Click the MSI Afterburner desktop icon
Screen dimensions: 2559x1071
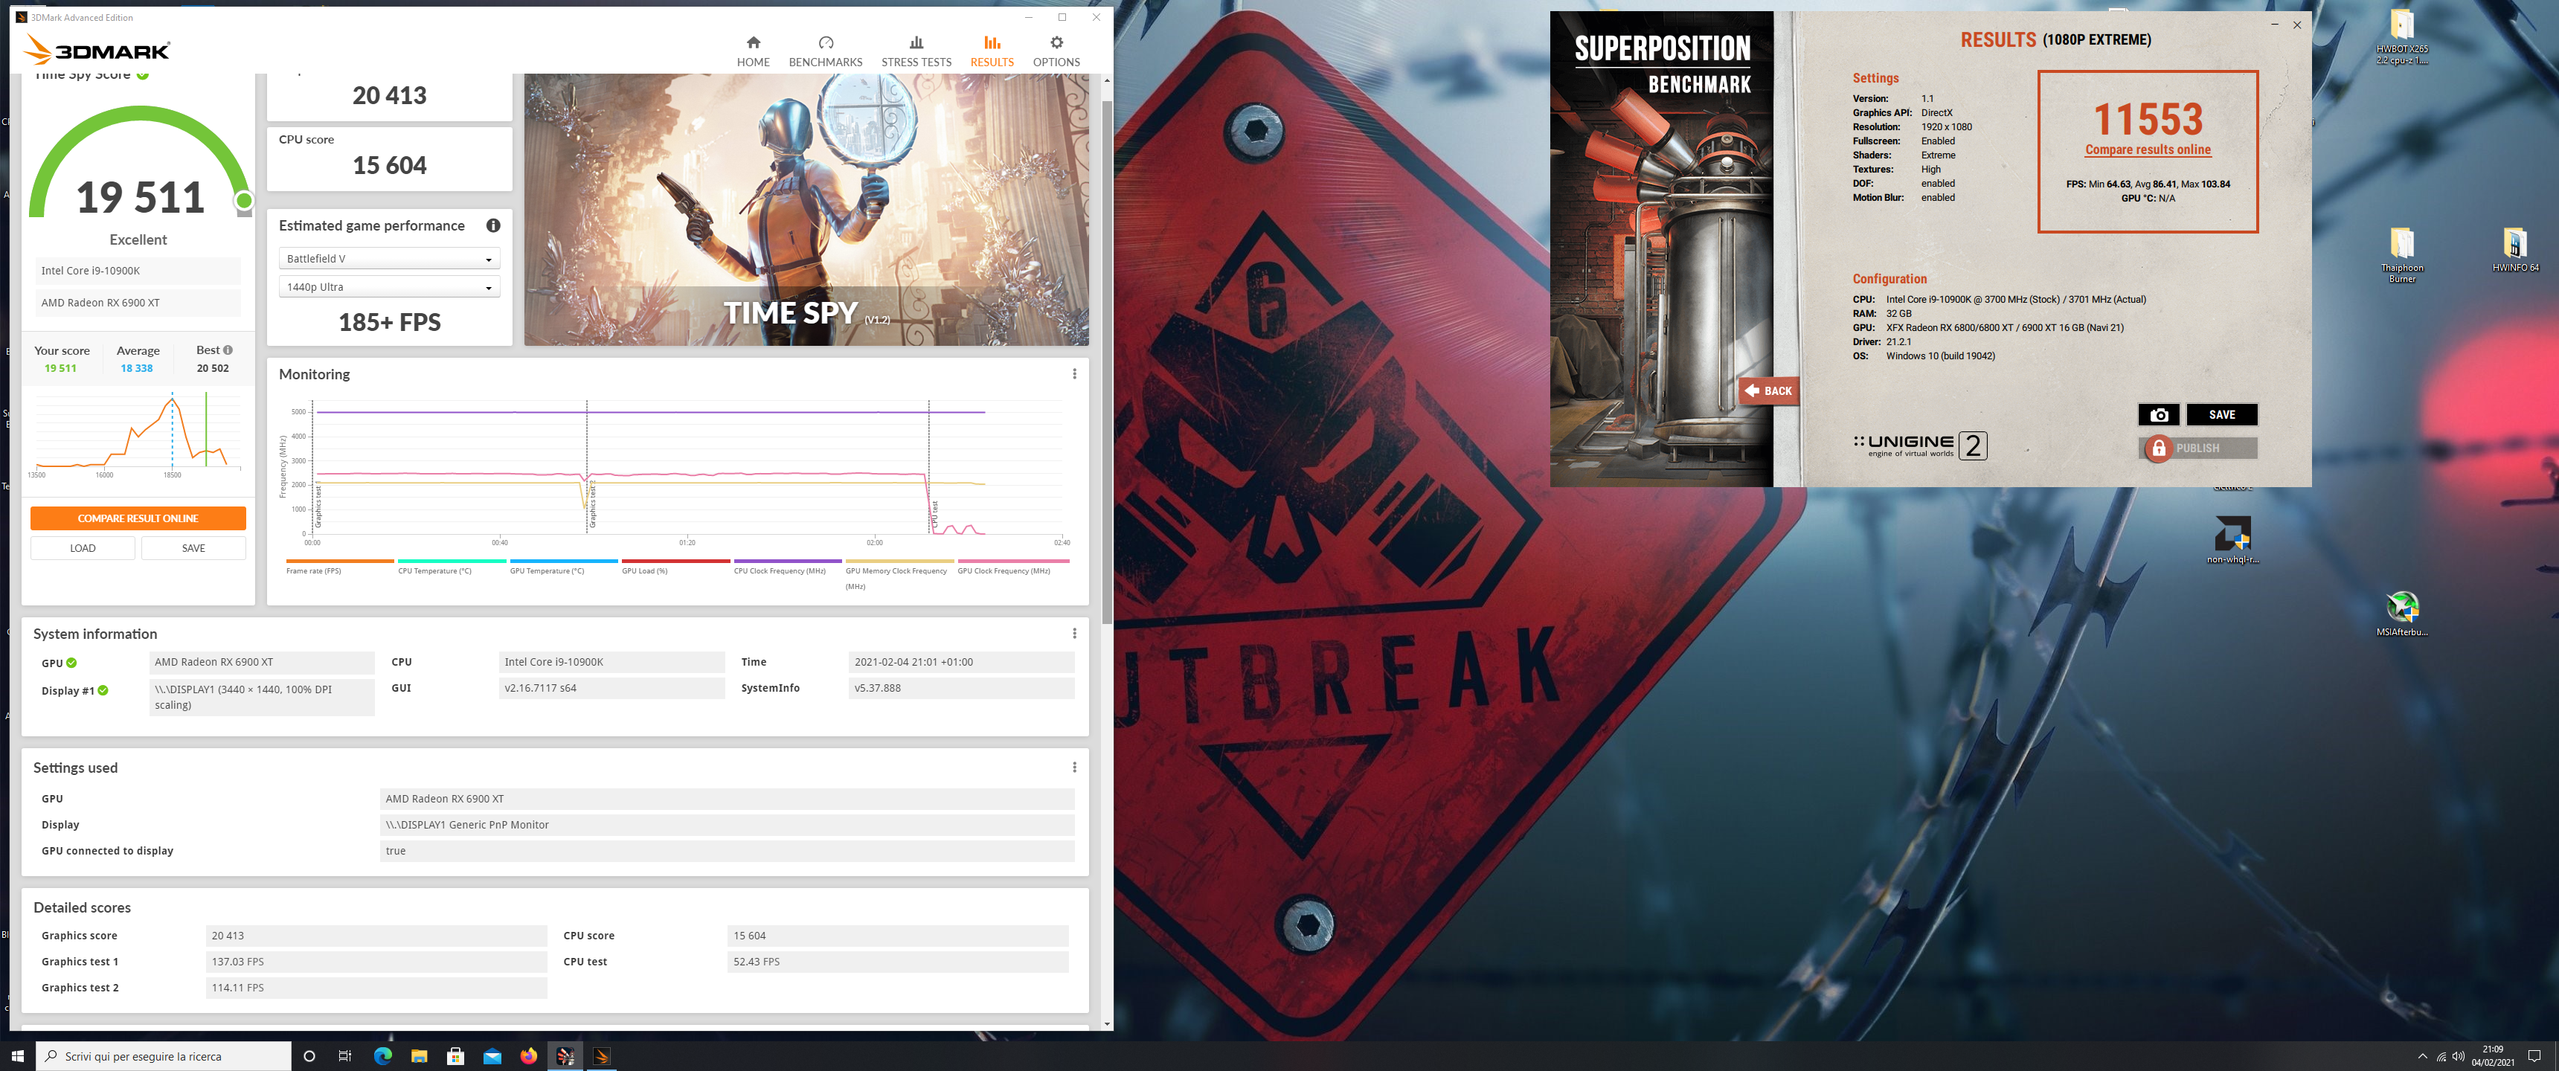2401,613
